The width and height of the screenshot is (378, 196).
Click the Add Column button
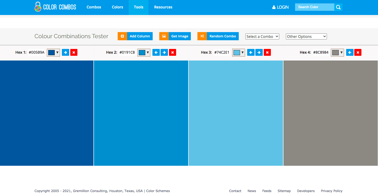coord(135,36)
